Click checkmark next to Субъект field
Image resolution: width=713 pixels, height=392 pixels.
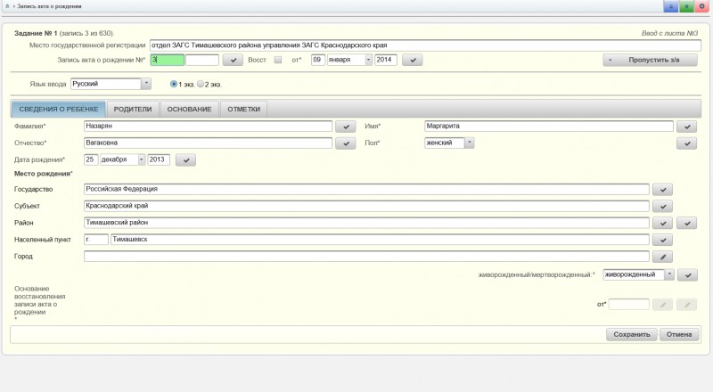tap(662, 207)
